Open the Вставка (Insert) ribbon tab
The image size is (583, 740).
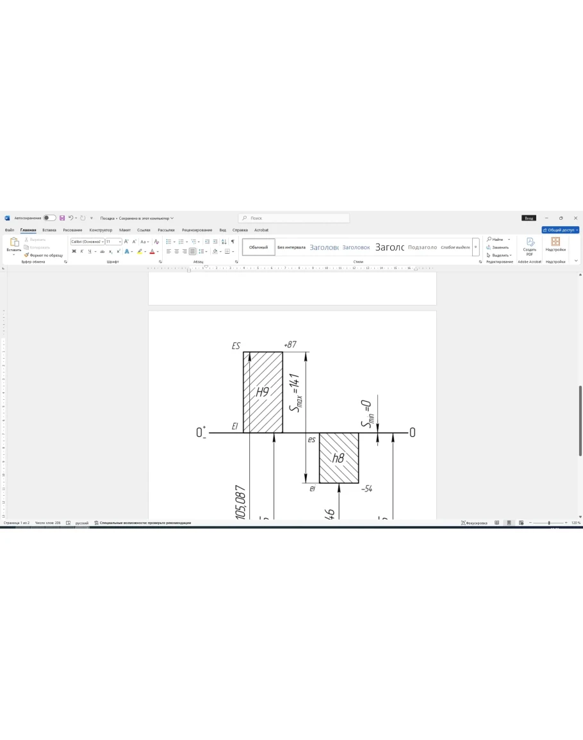[x=49, y=230]
